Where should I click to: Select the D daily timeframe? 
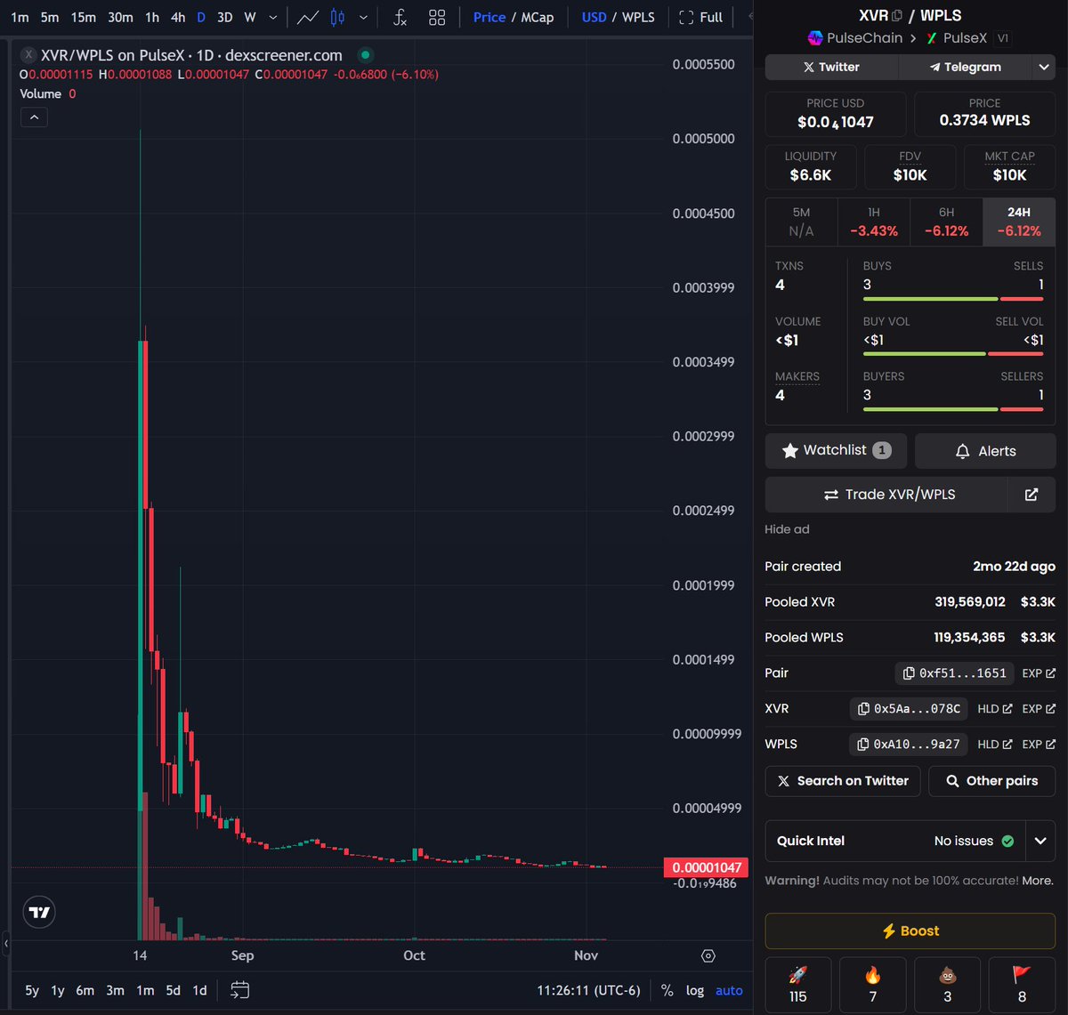201,17
